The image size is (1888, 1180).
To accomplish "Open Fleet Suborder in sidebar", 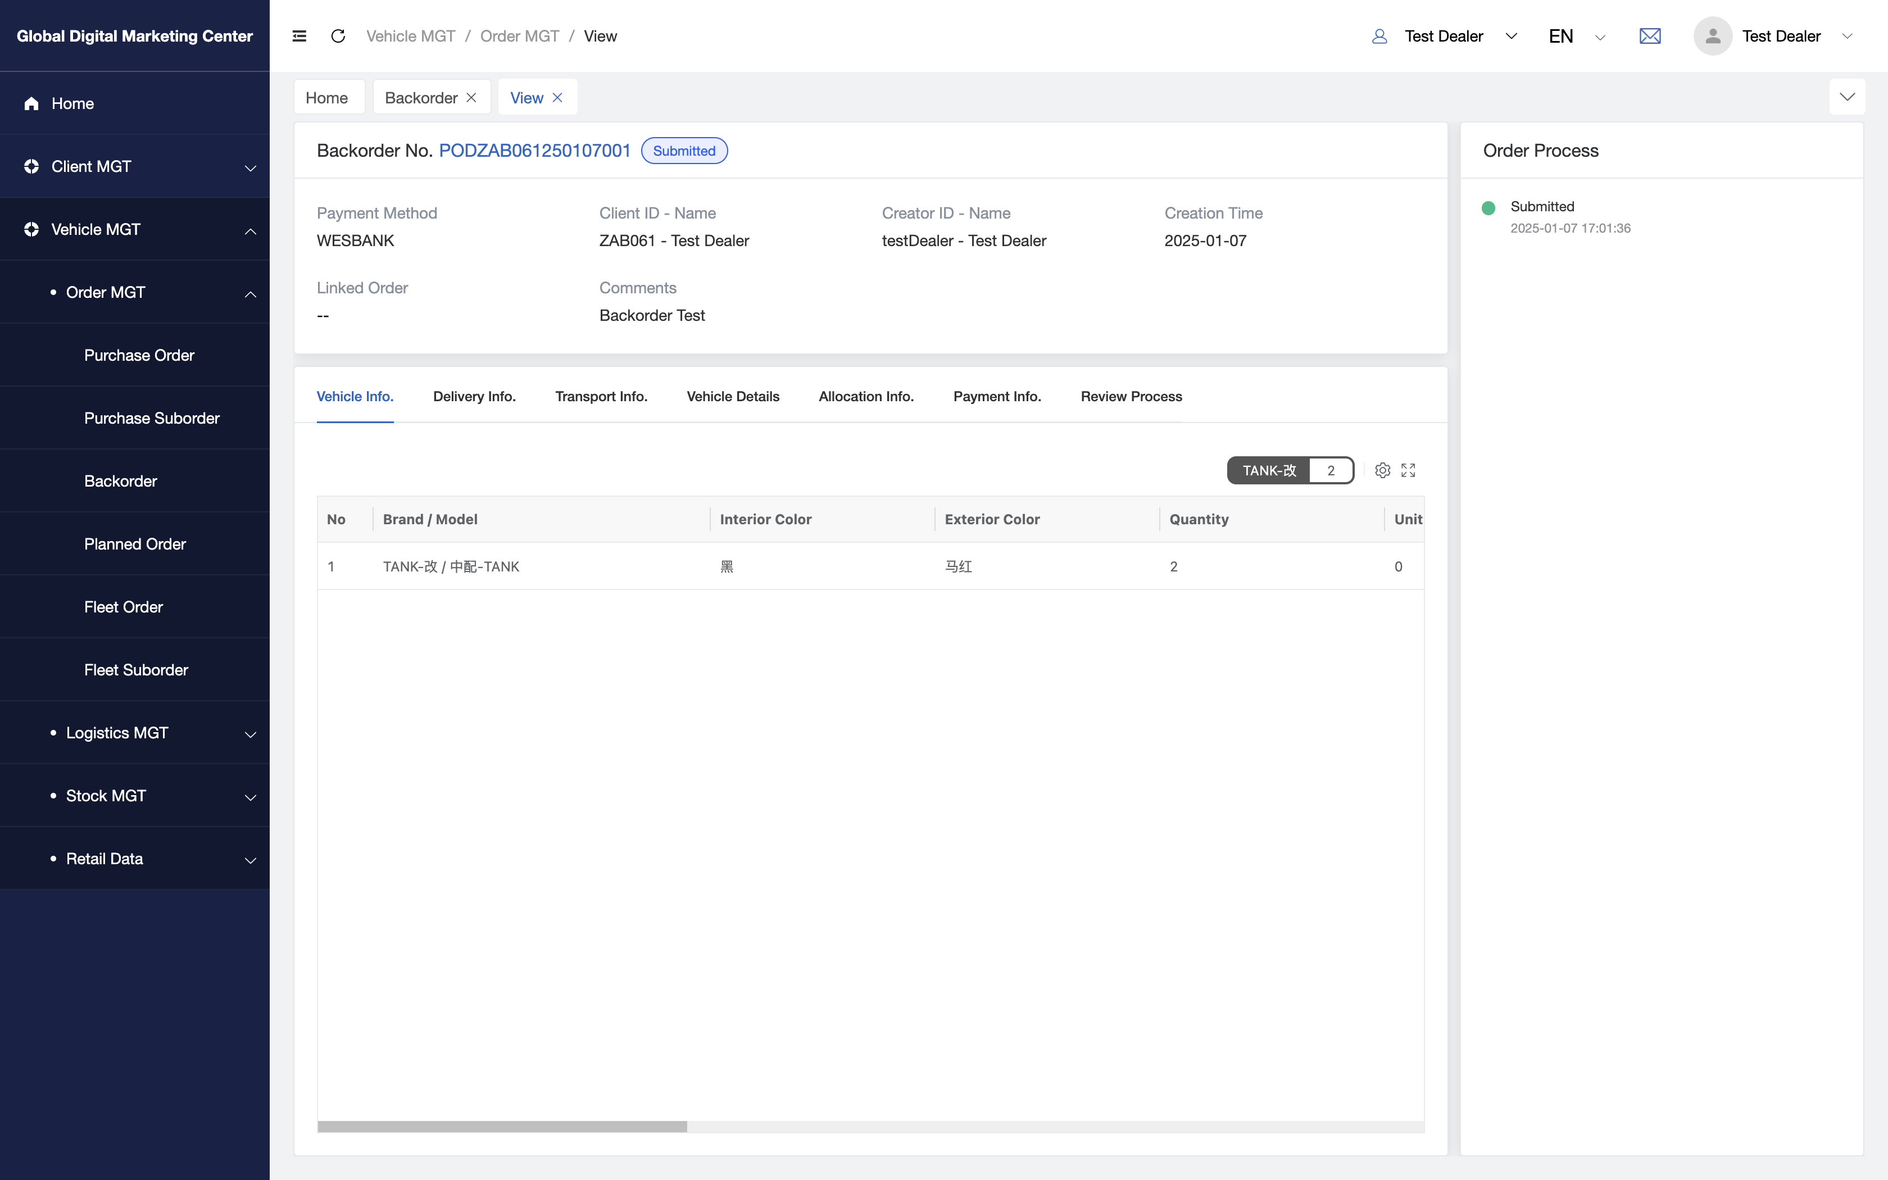I will [x=136, y=670].
